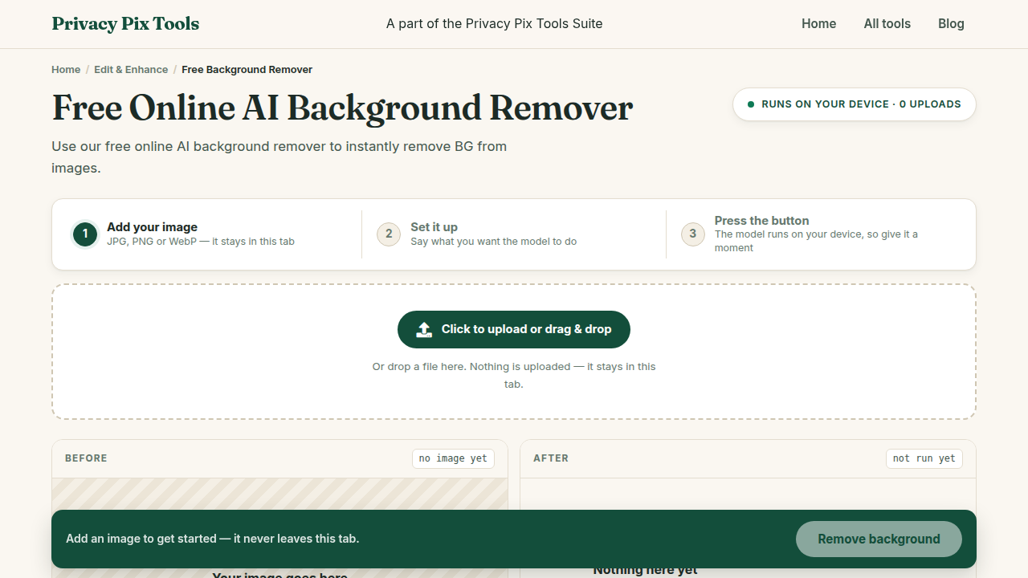Click the step 3 number circle
Screen dimensions: 1028x578
[693, 234]
